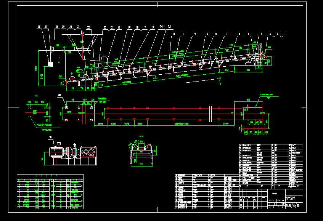This screenshot has height=221, width=323.
Task: Click the break symbol in red plan view
Action: [211, 114]
